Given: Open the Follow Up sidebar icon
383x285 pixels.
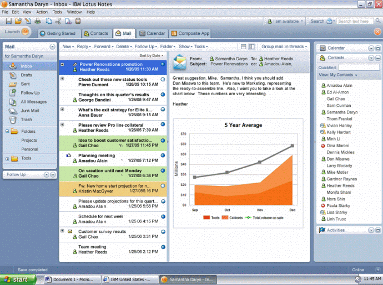Looking at the screenshot, I should click(x=13, y=93).
